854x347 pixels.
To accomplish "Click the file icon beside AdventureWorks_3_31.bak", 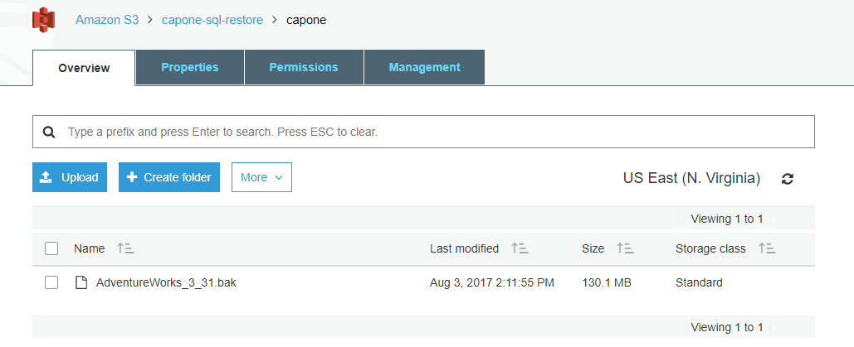I will [81, 283].
